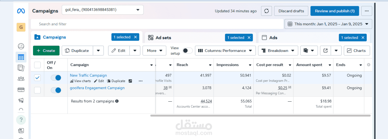Click the Duplicate button
Screen dimensions: 388x139
tap(77, 51)
